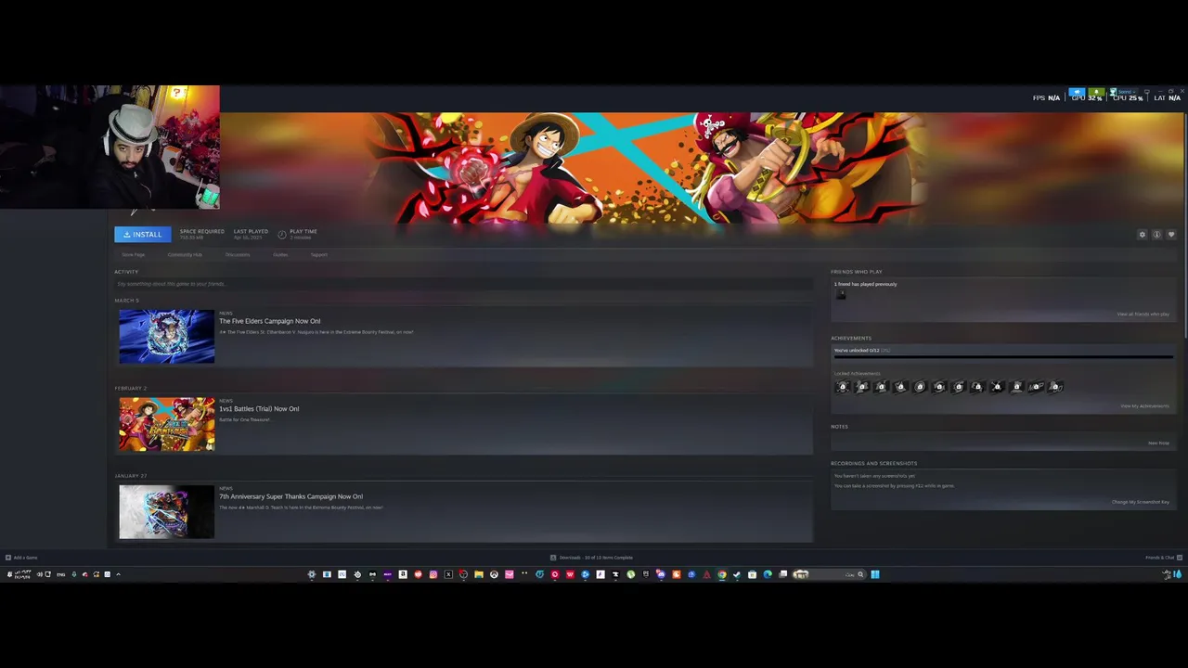Open The Five Elders Campaign news thumbnail
The image size is (1188, 668).
(x=166, y=336)
